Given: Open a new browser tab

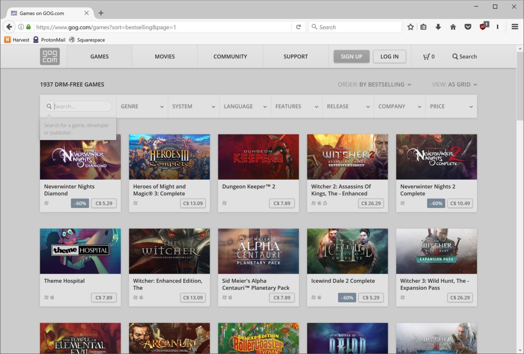Looking at the screenshot, I should click(101, 13).
